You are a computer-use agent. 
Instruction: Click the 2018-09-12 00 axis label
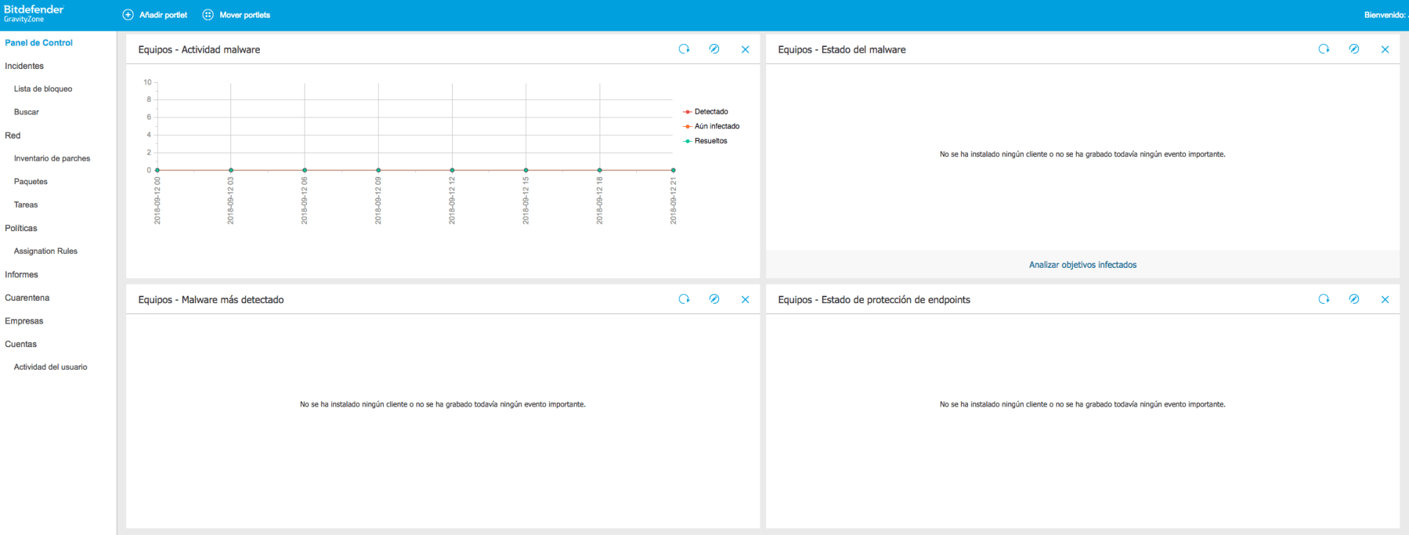(157, 200)
